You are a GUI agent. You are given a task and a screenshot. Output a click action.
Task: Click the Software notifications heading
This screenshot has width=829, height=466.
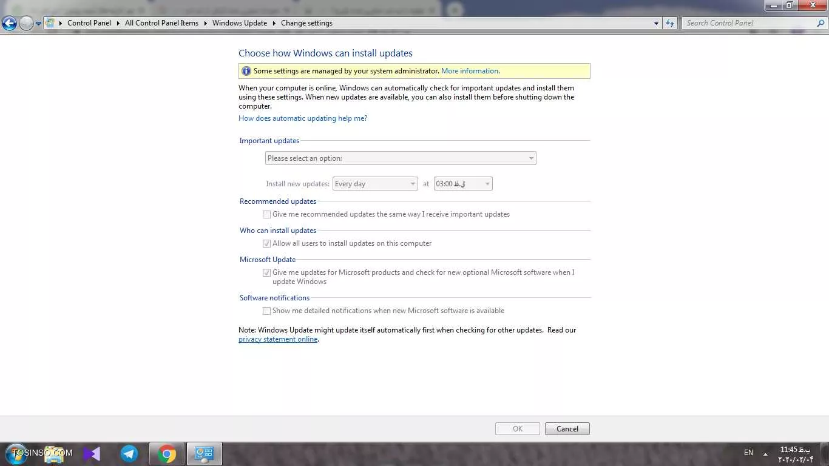click(x=274, y=298)
